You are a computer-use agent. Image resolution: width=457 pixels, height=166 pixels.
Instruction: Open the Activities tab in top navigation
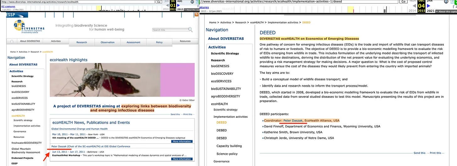[x=56, y=41]
